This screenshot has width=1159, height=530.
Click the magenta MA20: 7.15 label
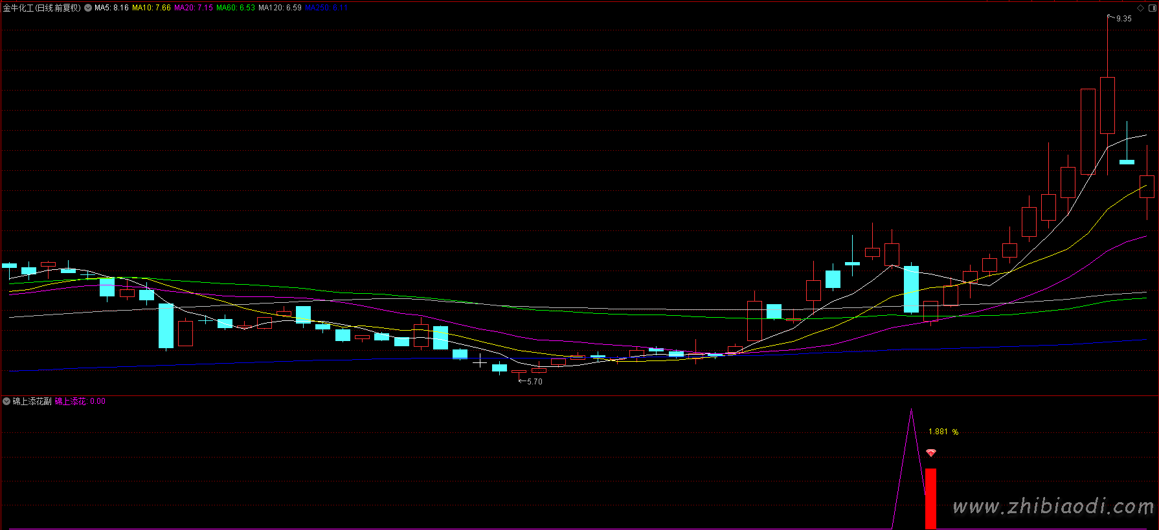(x=194, y=8)
